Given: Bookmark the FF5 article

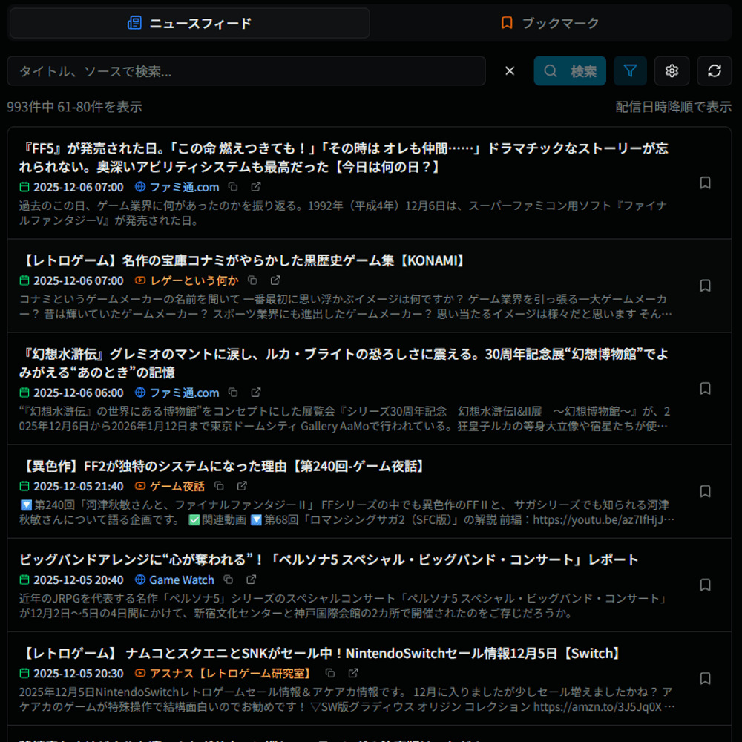Looking at the screenshot, I should point(705,182).
